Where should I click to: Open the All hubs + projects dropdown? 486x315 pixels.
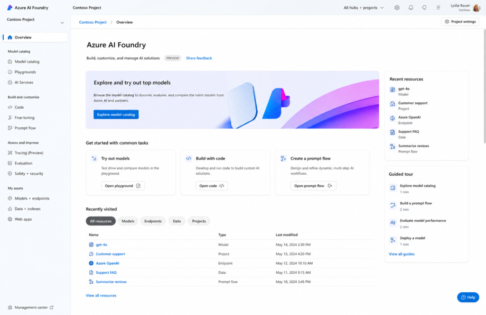coord(364,8)
